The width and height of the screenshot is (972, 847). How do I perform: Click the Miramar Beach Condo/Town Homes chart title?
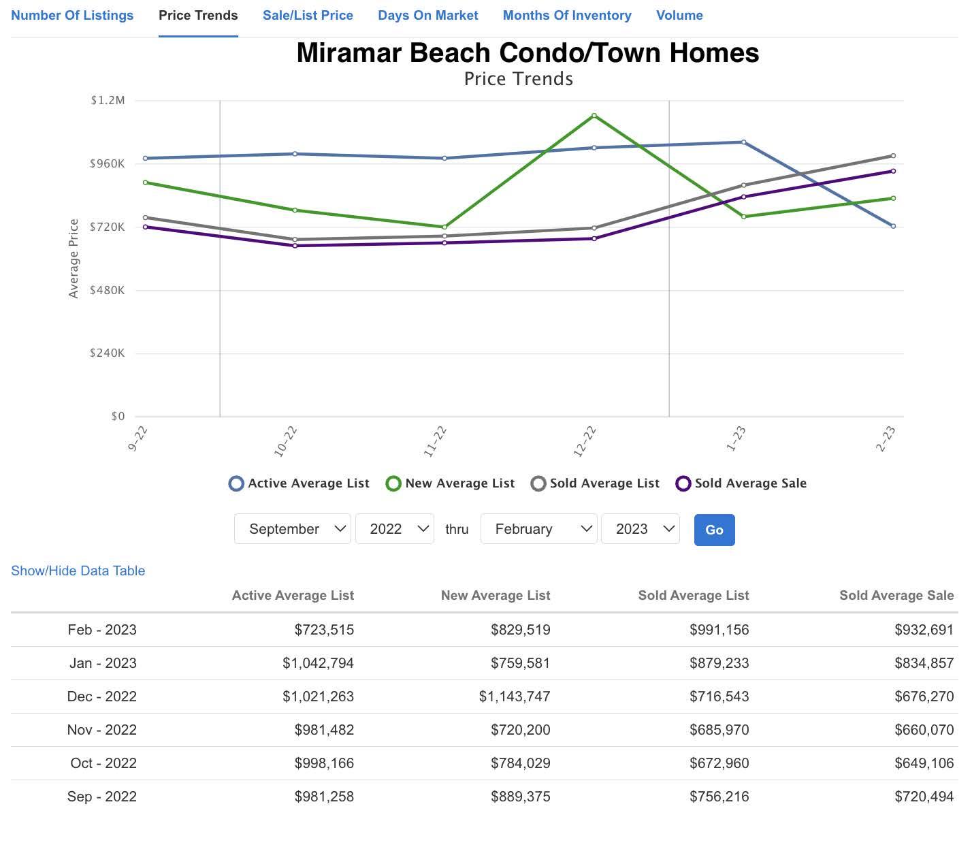coord(528,52)
